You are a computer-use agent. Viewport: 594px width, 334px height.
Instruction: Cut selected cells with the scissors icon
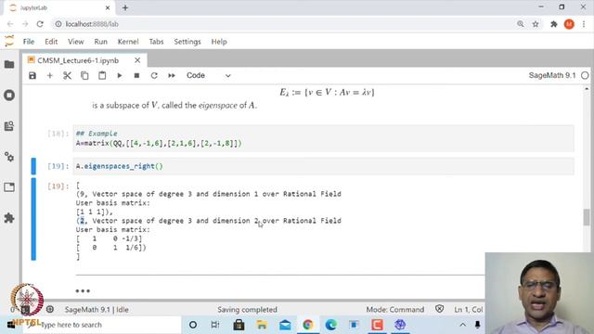tap(67, 76)
